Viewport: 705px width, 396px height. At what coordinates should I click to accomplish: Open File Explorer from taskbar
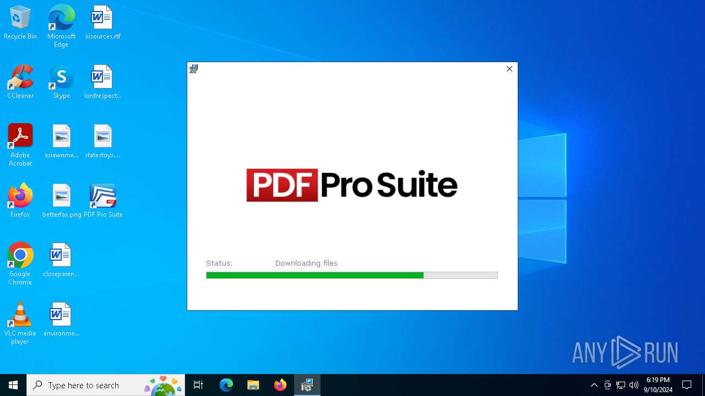[253, 385]
